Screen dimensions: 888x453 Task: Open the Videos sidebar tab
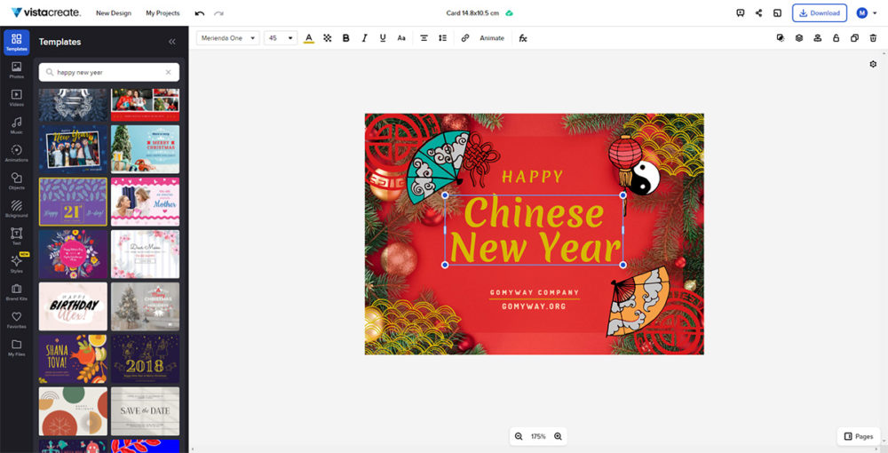click(x=16, y=98)
